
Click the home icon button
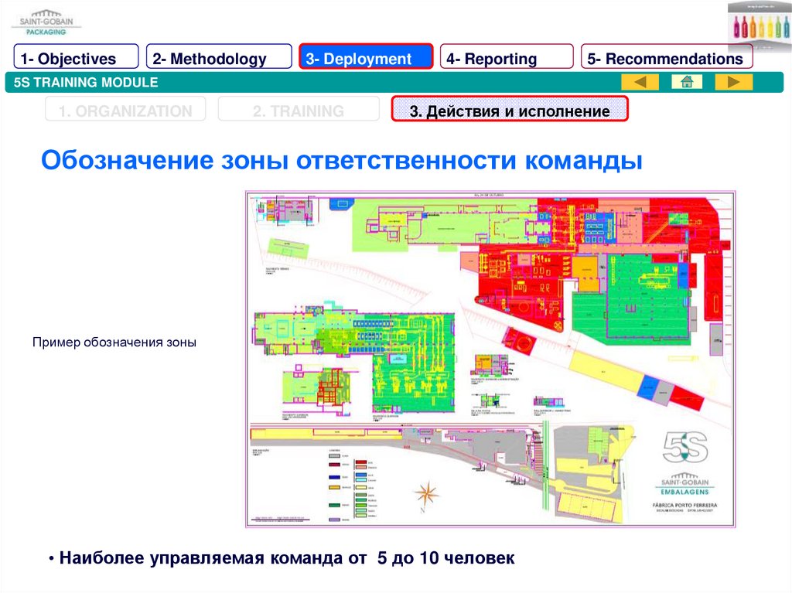(x=687, y=82)
